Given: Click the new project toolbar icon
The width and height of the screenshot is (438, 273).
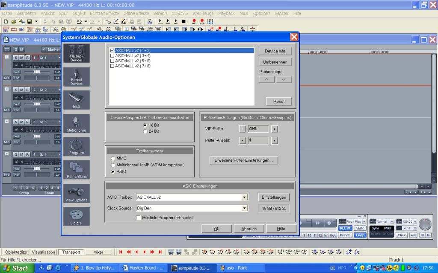Looking at the screenshot, I should (6, 21).
